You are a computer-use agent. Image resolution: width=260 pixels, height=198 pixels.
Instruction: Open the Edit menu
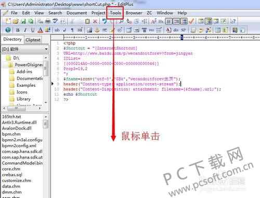[26, 13]
